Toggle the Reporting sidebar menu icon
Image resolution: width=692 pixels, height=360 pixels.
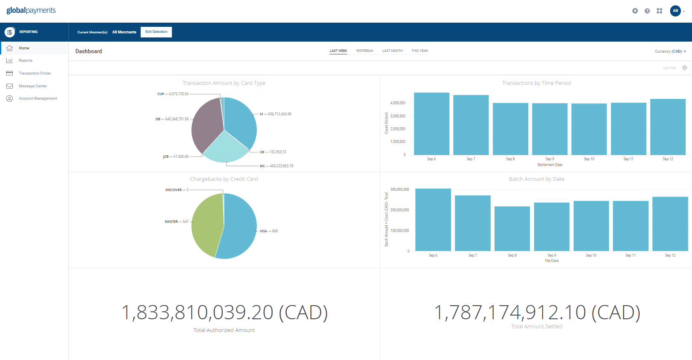coord(9,32)
